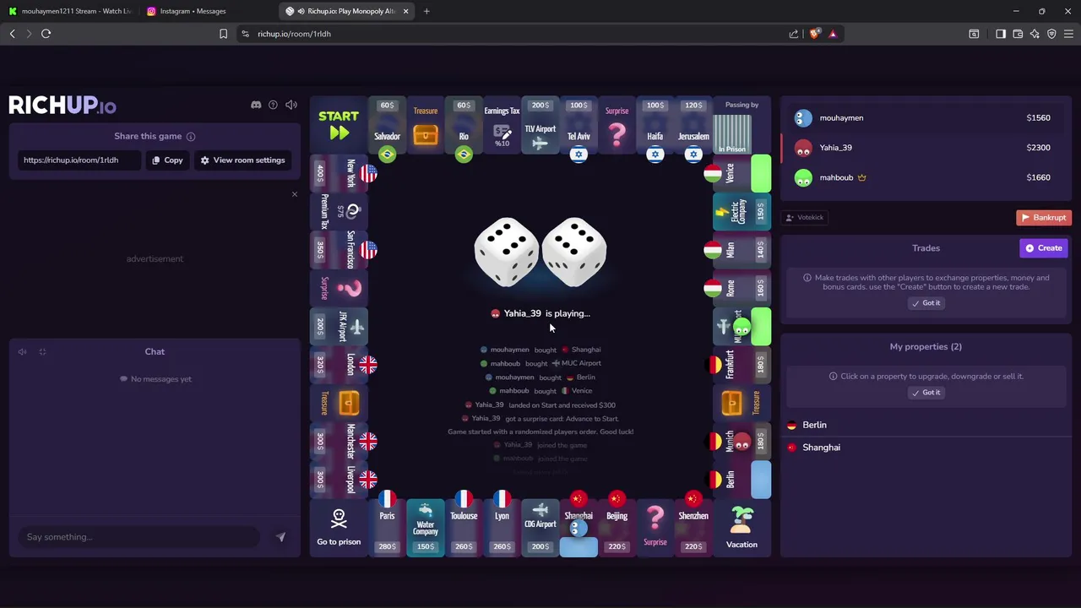Open the browser hamburger menu
The width and height of the screenshot is (1081, 608).
click(1068, 34)
